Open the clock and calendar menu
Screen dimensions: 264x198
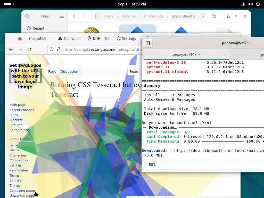click(132, 4)
